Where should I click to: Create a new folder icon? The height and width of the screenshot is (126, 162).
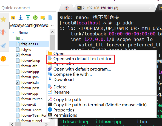(43, 18)
